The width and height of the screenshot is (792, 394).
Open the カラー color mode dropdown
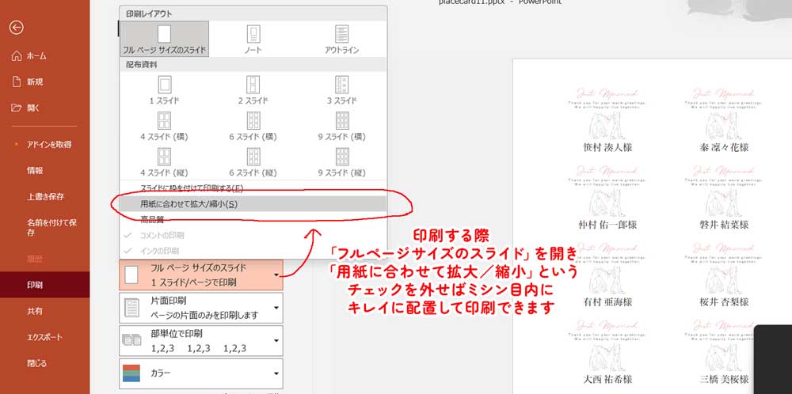[x=201, y=372]
